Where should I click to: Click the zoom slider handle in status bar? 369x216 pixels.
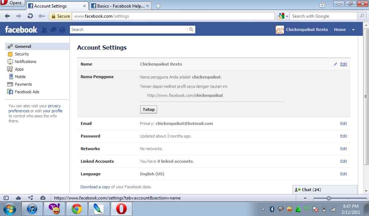(329, 198)
